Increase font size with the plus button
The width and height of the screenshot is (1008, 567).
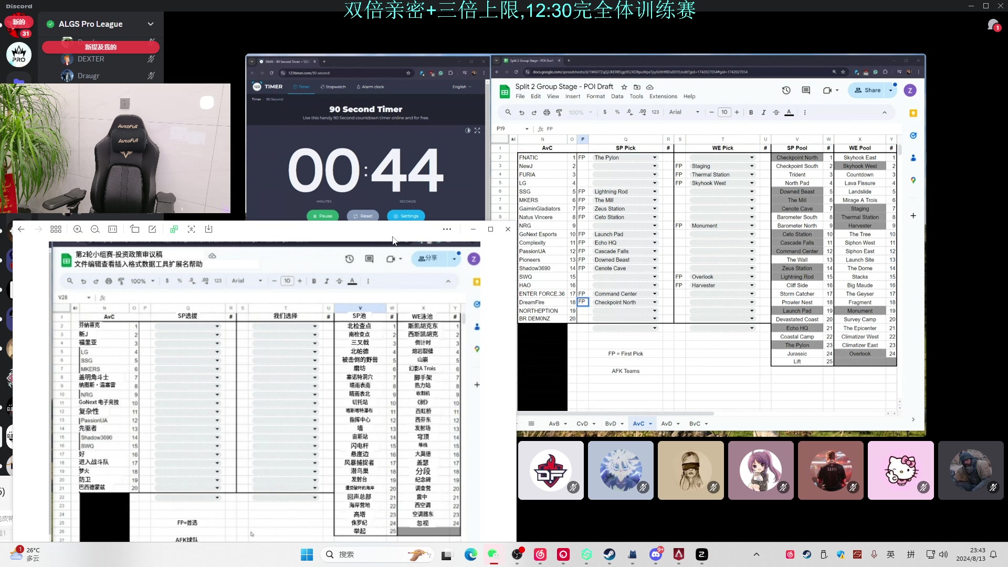click(x=737, y=112)
